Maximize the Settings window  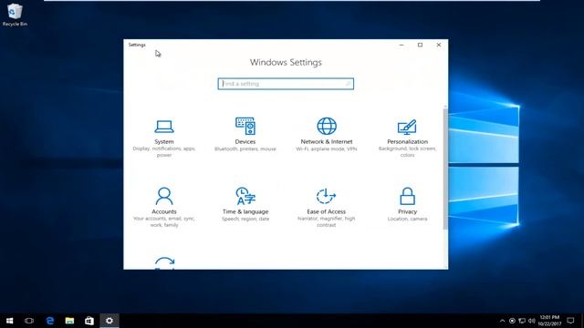(420, 45)
